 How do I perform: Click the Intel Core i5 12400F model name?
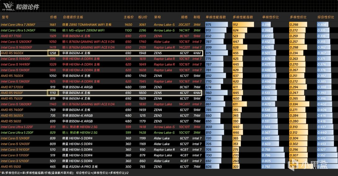[15, 144]
